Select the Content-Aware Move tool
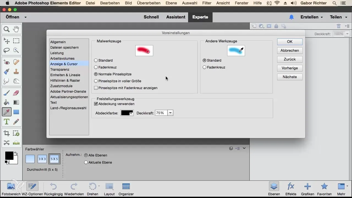 tap(7, 143)
